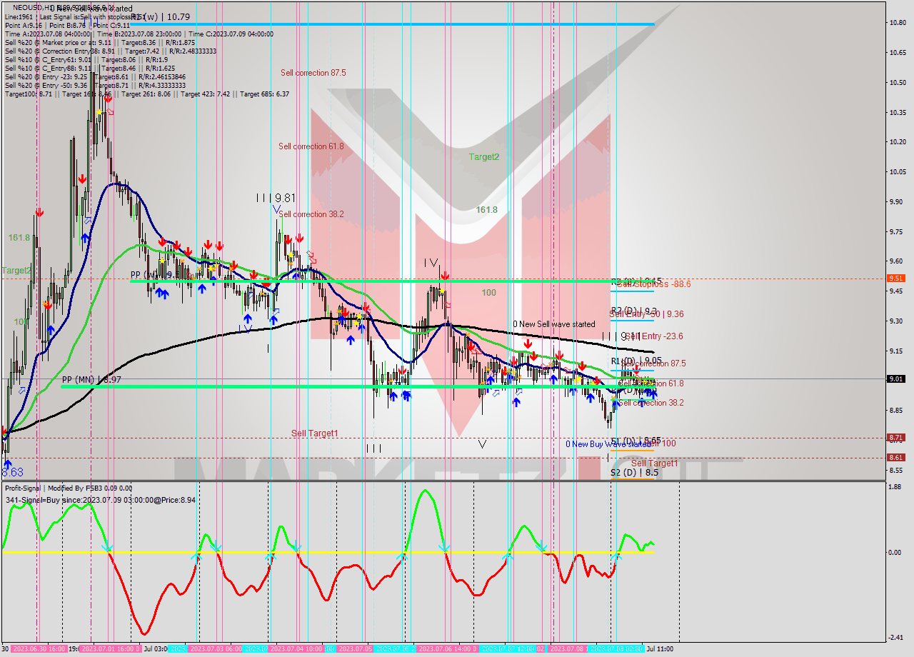Click the 2023.07.03 06:00 time marker
This screenshot has height=657, width=914.
pyautogui.click(x=216, y=649)
